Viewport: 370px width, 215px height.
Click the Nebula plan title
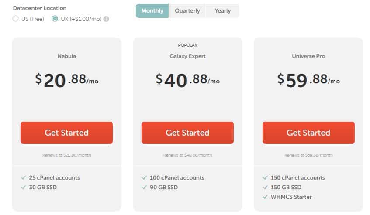pos(66,56)
